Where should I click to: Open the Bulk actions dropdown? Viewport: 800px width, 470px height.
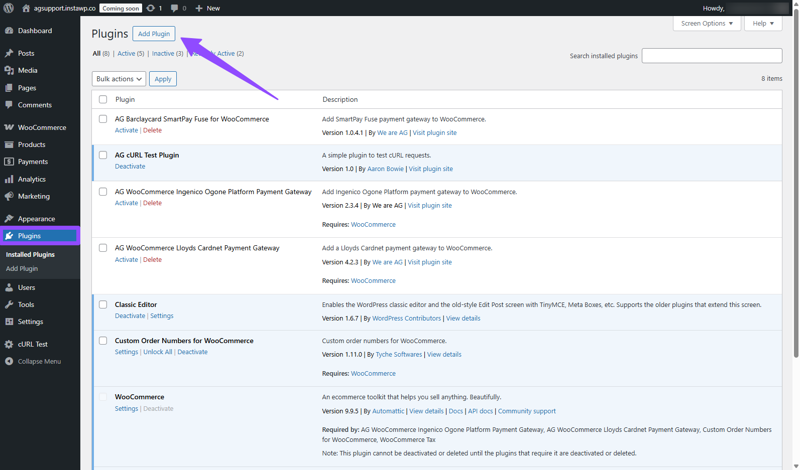pos(119,79)
